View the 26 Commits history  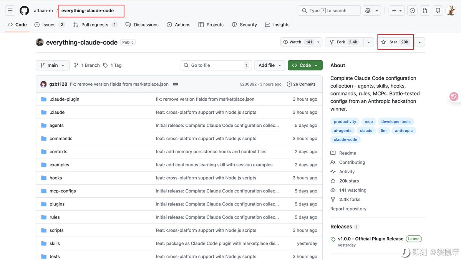(x=301, y=84)
